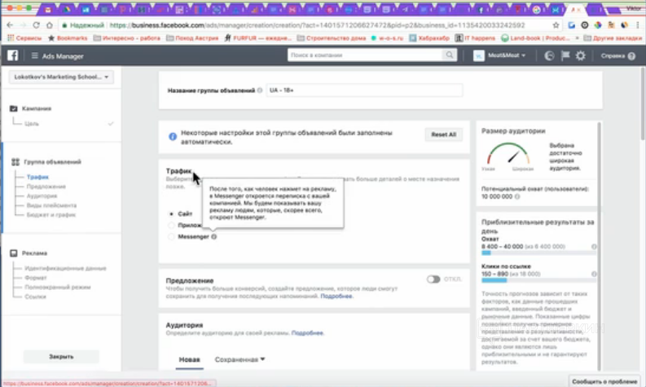Click the Facebook logo icon
Viewport: 646px width, 387px height.
(13, 55)
